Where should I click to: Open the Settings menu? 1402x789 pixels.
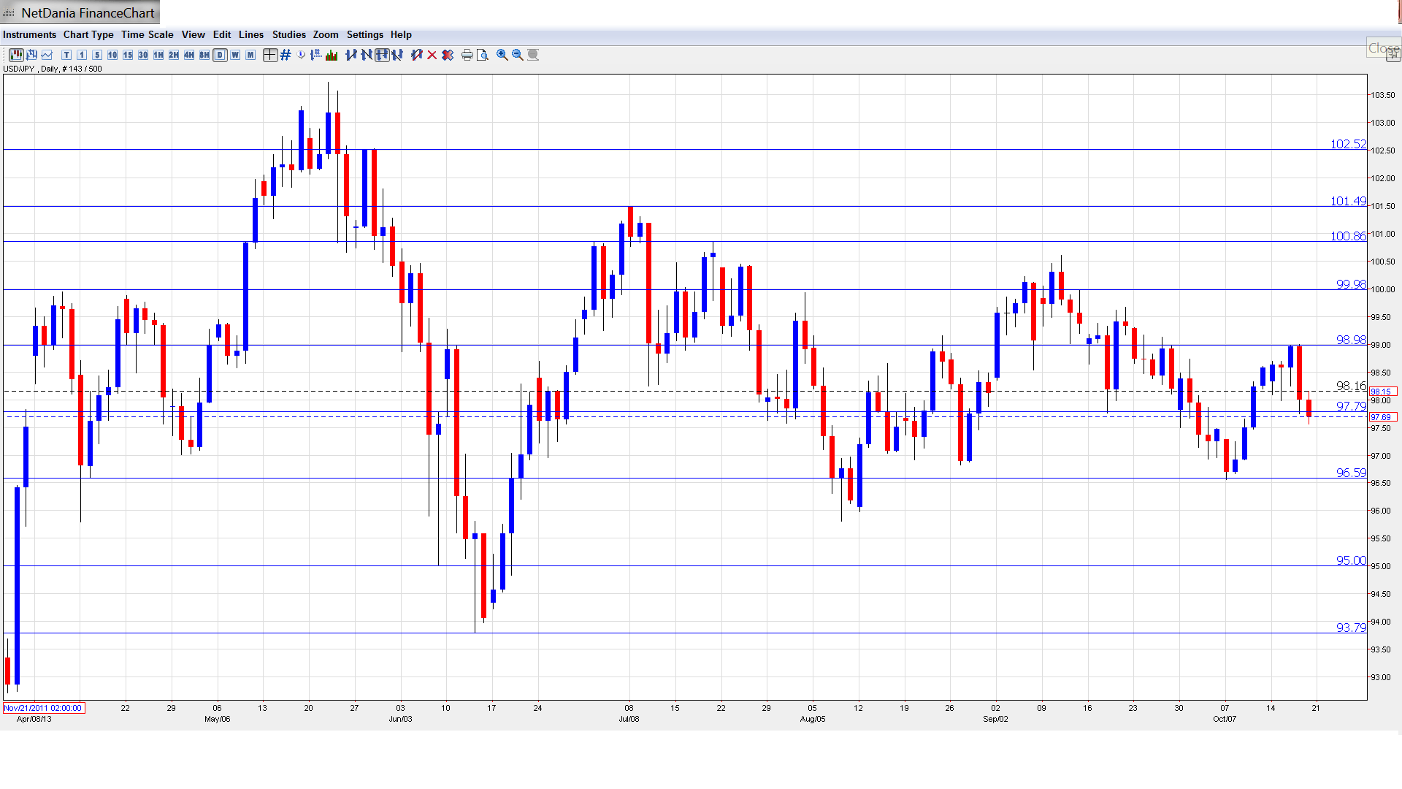[365, 34]
